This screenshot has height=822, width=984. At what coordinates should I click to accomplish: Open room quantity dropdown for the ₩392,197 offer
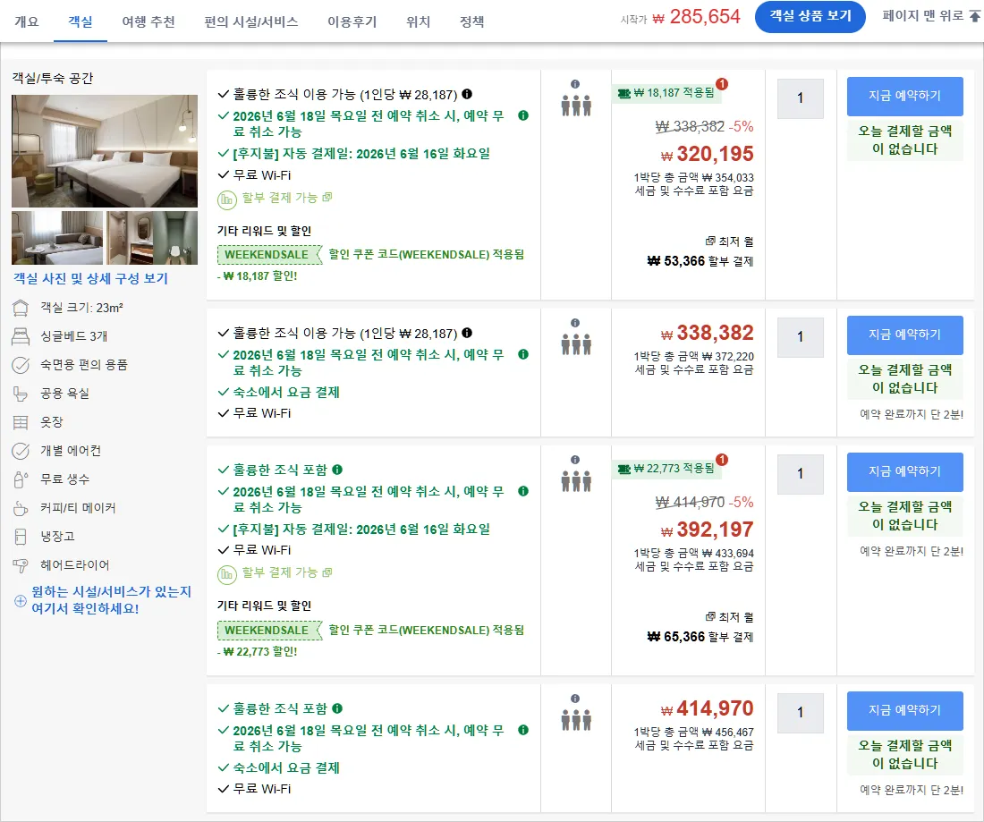coord(800,474)
